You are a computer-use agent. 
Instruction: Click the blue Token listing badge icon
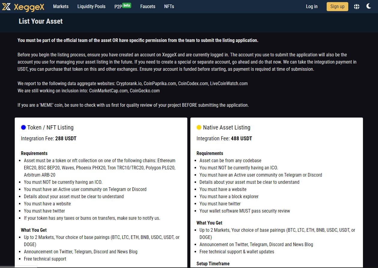pos(23,127)
